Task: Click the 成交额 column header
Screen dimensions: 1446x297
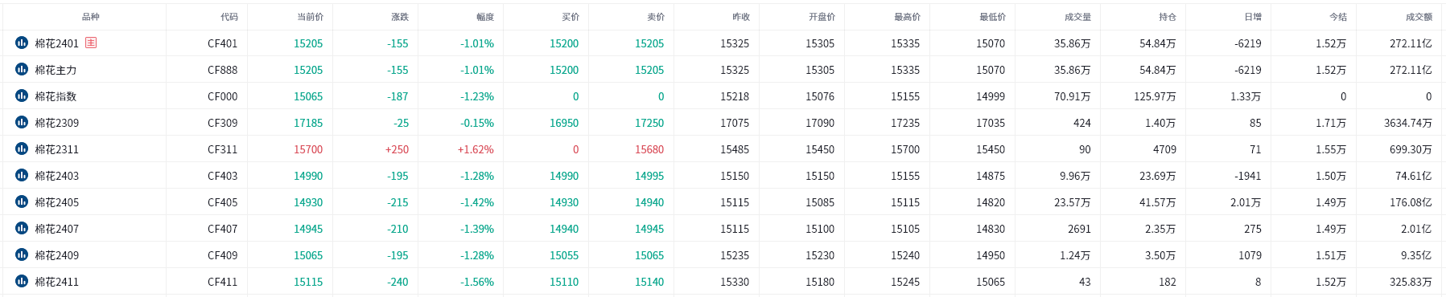Action: [1419, 17]
